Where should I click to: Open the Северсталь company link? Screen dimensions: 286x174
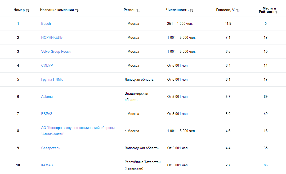(x=51, y=148)
